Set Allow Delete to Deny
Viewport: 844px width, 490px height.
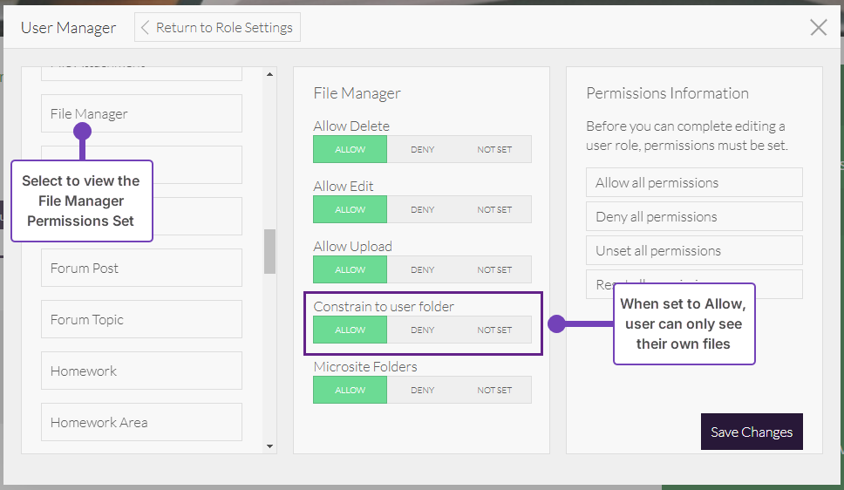pyautogui.click(x=422, y=149)
